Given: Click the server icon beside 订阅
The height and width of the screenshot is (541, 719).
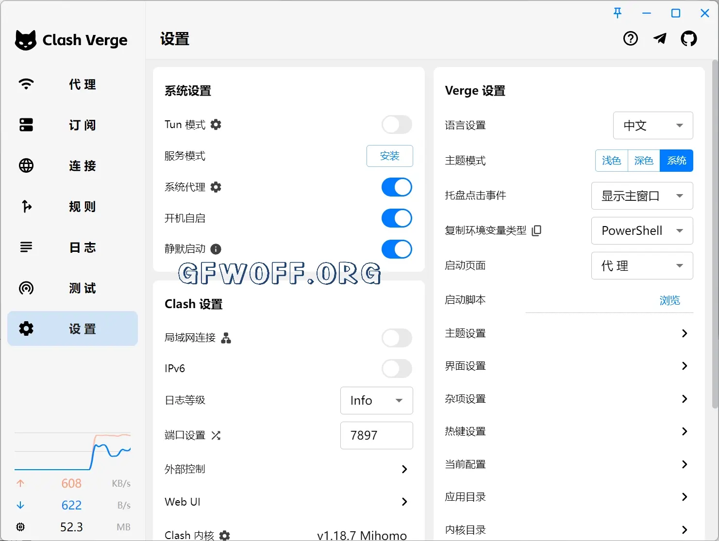Looking at the screenshot, I should (x=26, y=125).
